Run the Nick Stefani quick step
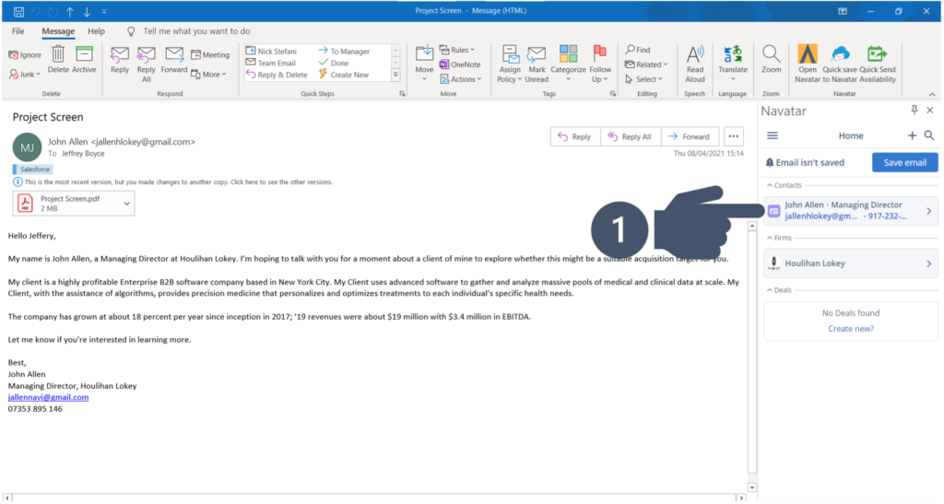 [x=271, y=51]
